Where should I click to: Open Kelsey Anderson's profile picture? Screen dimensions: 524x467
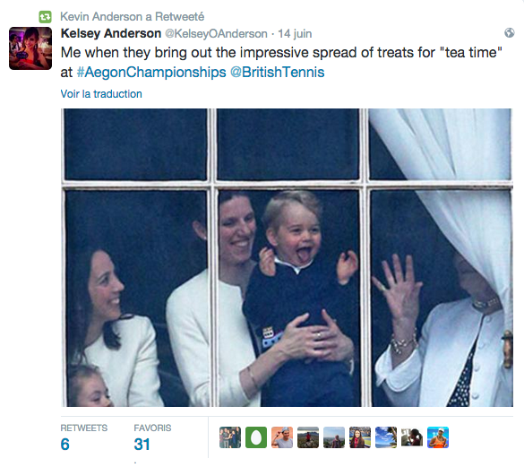pos(30,48)
